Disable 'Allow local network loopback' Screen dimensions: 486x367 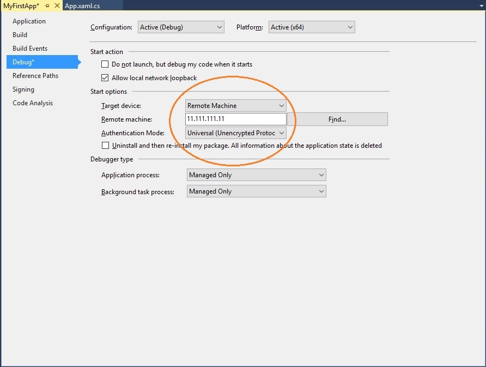tap(105, 77)
